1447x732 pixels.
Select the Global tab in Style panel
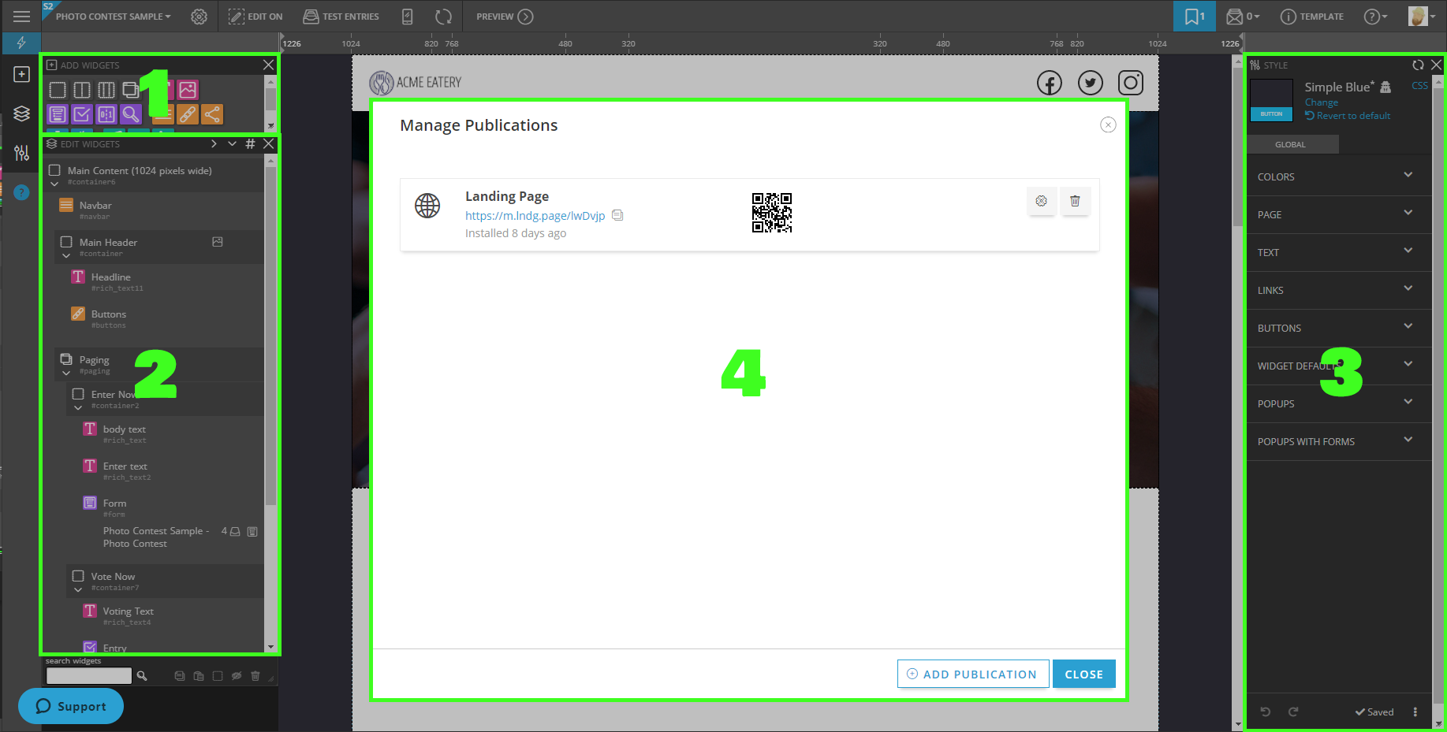tap(1290, 144)
